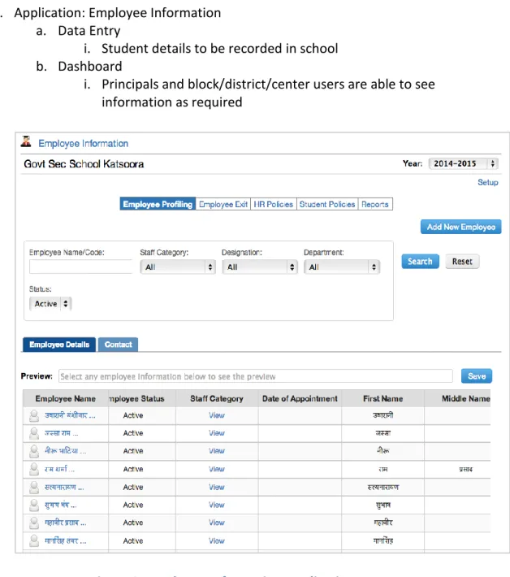Click the Employee Status column header
Viewport: 510px width, 577px height.
[142, 398]
